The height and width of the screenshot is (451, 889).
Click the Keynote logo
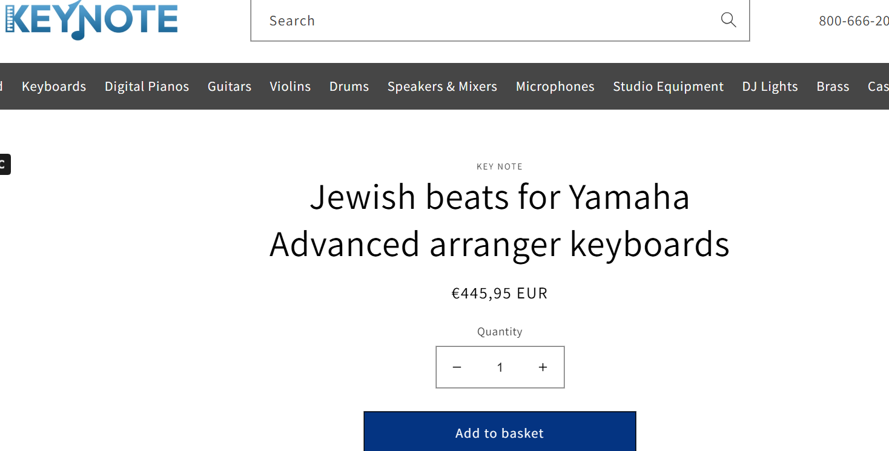coord(91,19)
